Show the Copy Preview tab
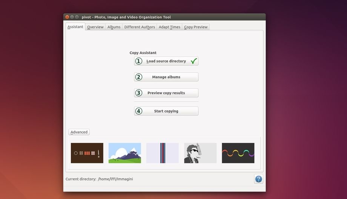 coord(196,27)
